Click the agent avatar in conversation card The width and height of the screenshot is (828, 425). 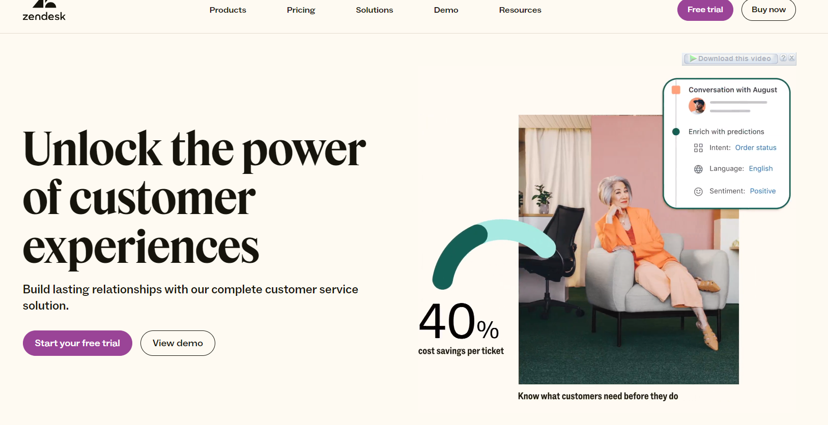[x=697, y=106]
